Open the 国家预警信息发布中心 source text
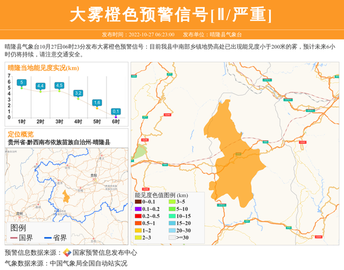The width and height of the screenshot is (344, 270). coord(105,253)
